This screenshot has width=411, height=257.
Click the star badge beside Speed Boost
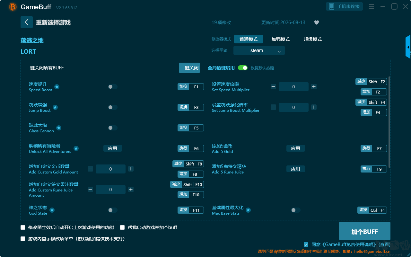[x=57, y=87]
